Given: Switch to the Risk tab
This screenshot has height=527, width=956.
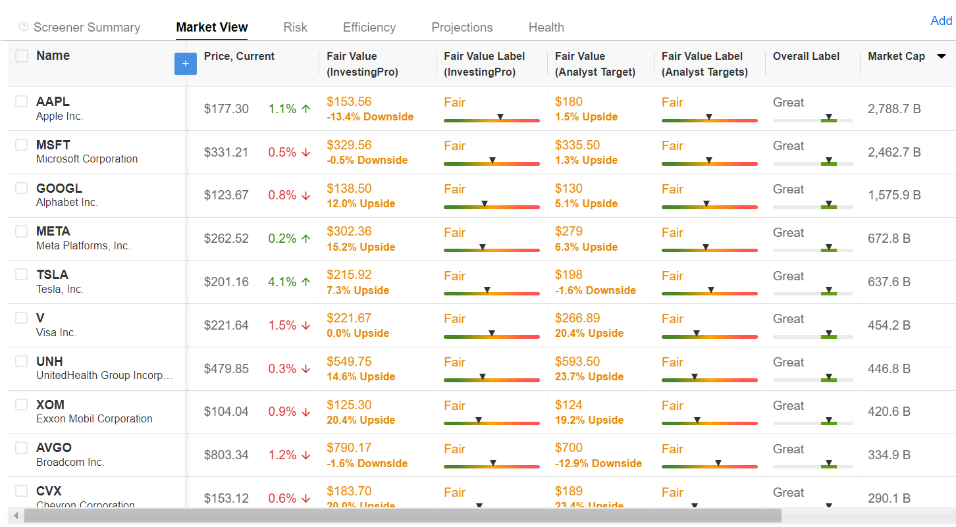Looking at the screenshot, I should (295, 28).
